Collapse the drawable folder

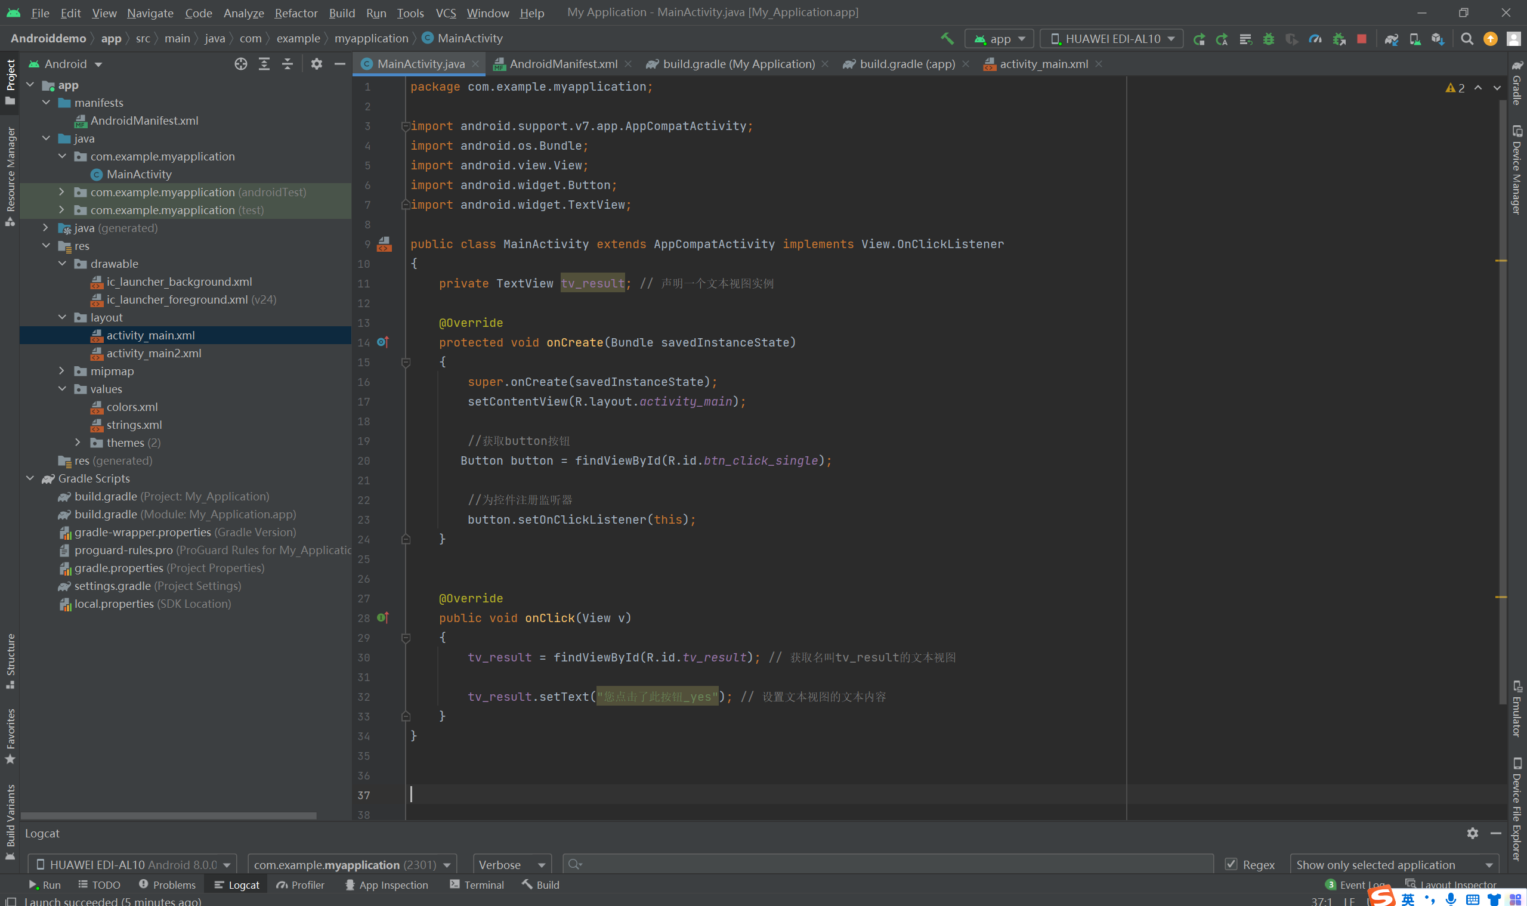[x=61, y=263]
